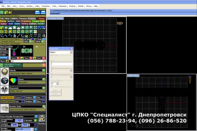Select Fine mesh density
This screenshot has width=197, height=131.
pyautogui.click(x=44, y=97)
